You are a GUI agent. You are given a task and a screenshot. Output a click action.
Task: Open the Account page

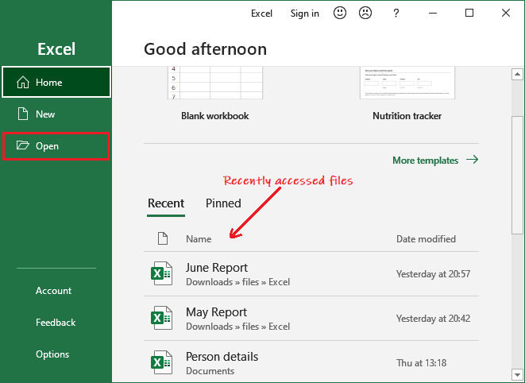[x=53, y=291]
